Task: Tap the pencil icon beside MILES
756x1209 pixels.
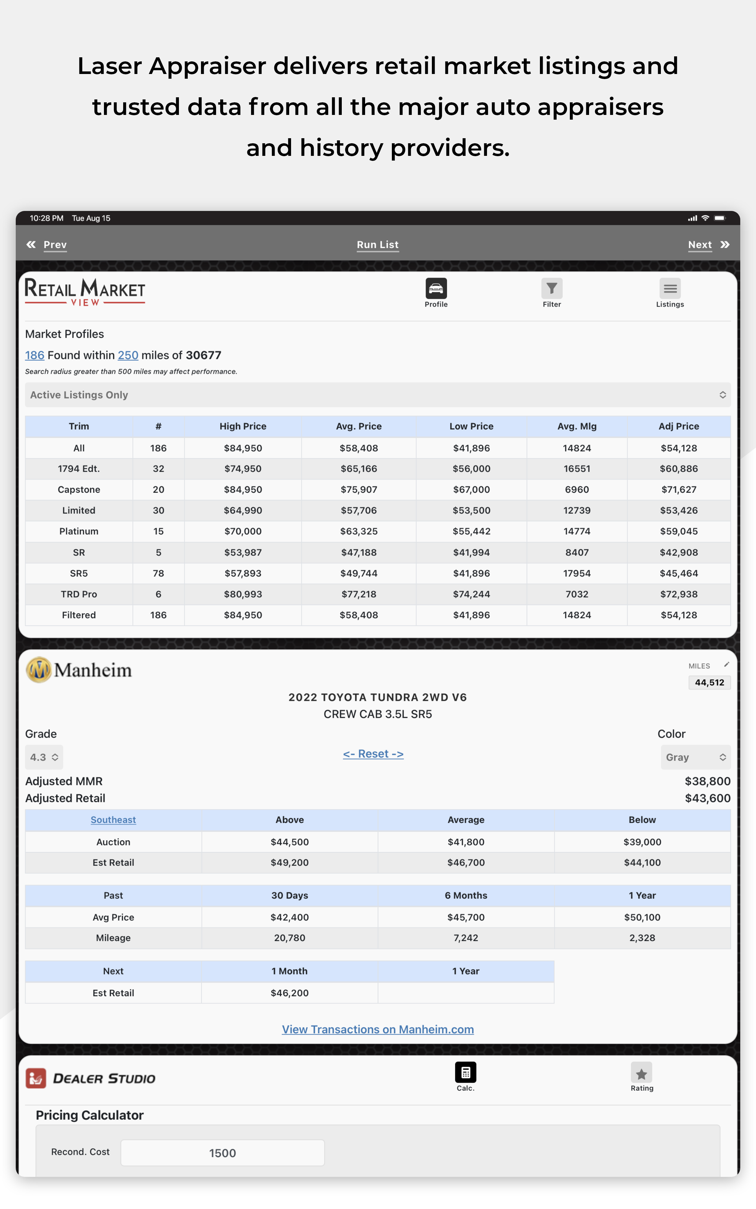Action: click(726, 665)
